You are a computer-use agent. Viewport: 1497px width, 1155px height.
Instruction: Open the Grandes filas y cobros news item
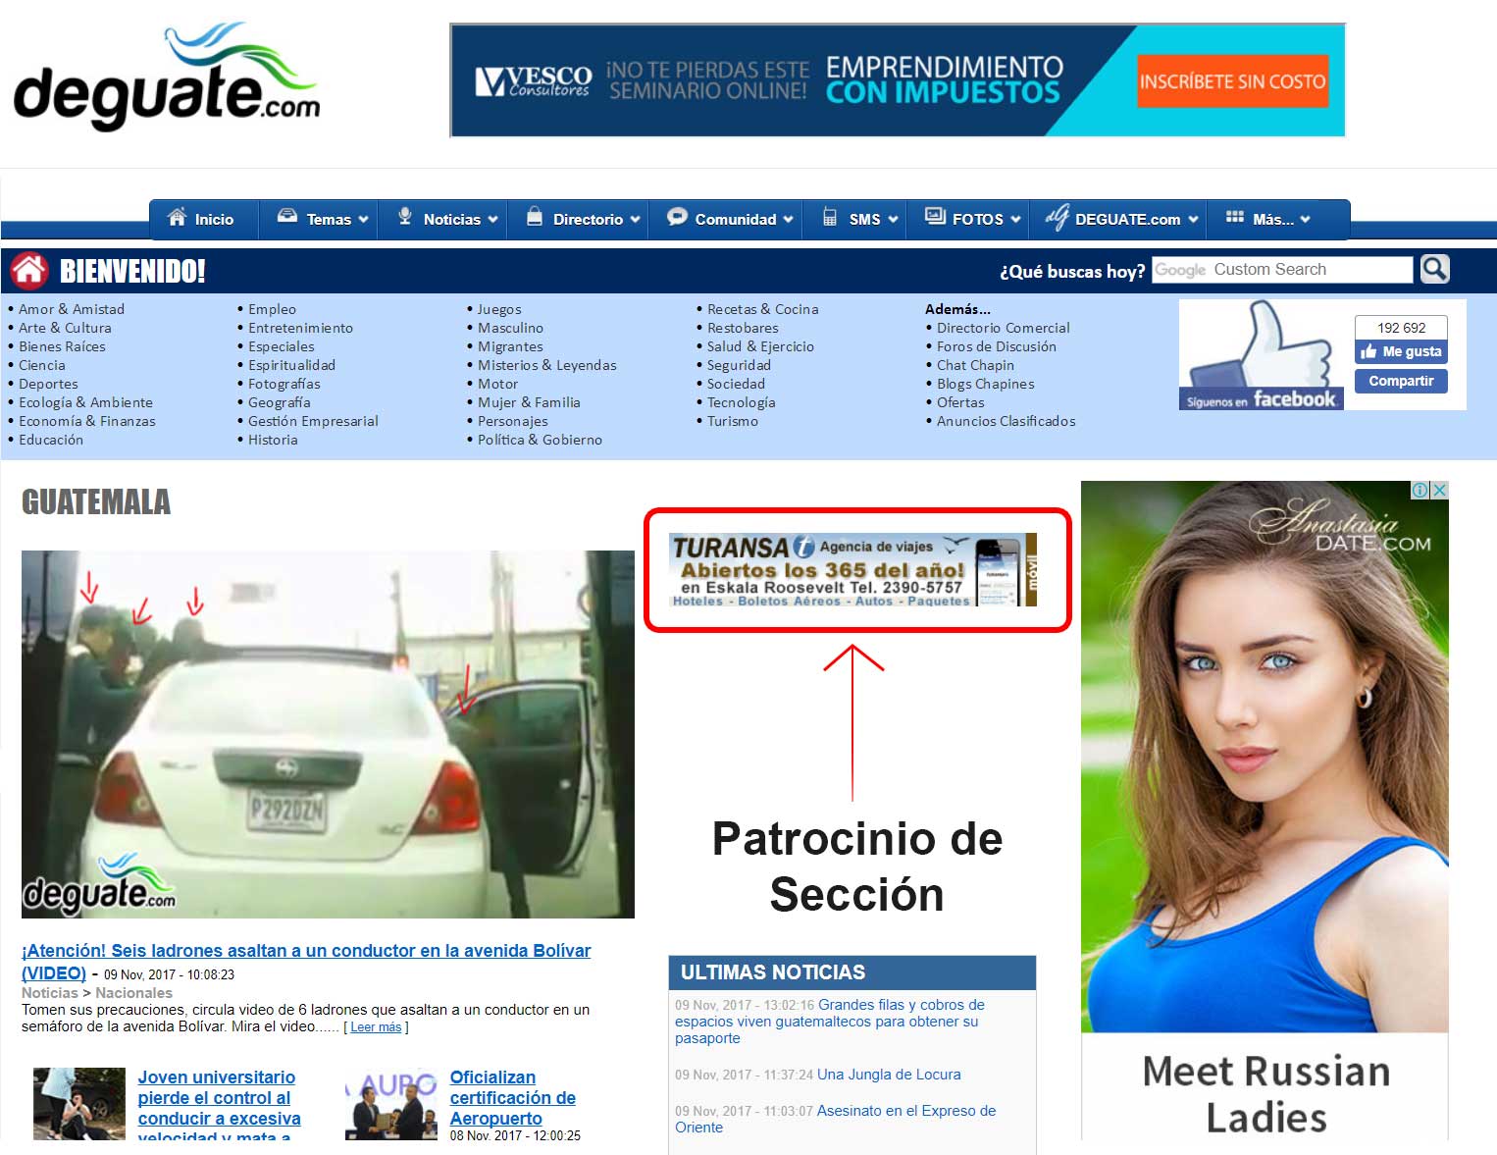[x=829, y=1022]
